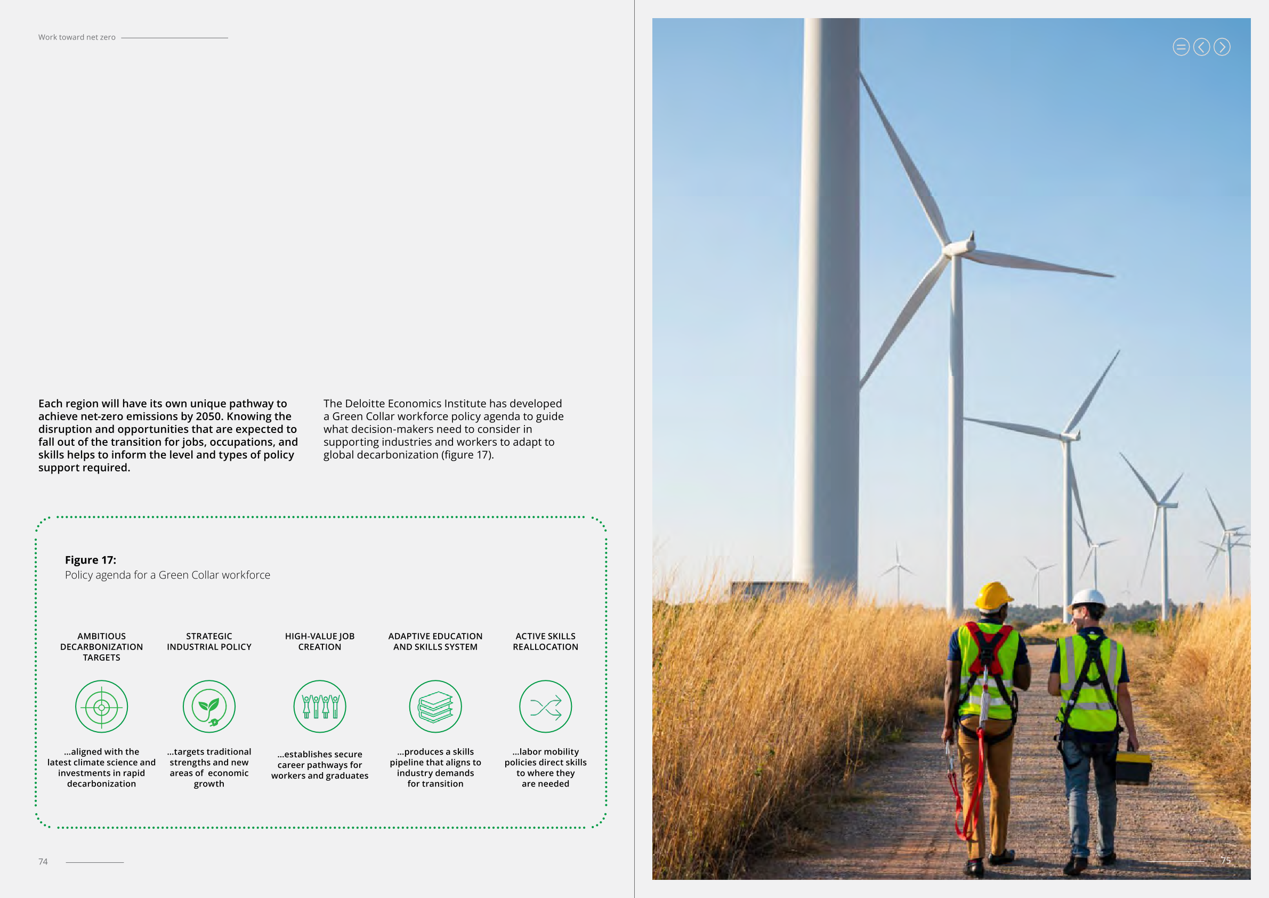The image size is (1269, 898).
Task: Open the contents menu icon
Action: click(x=1181, y=47)
